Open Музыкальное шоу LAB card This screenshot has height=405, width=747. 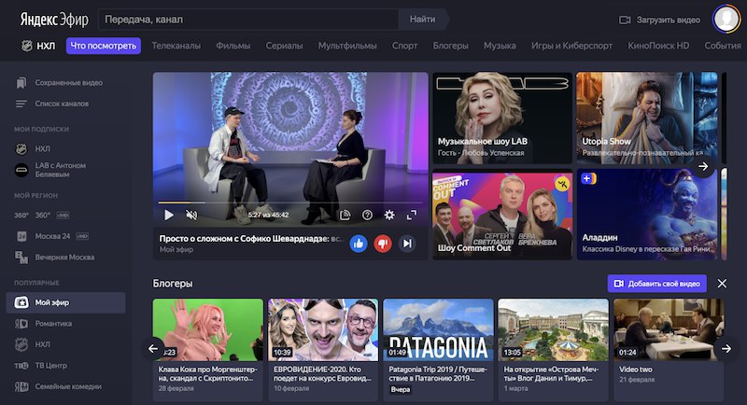tap(502, 118)
